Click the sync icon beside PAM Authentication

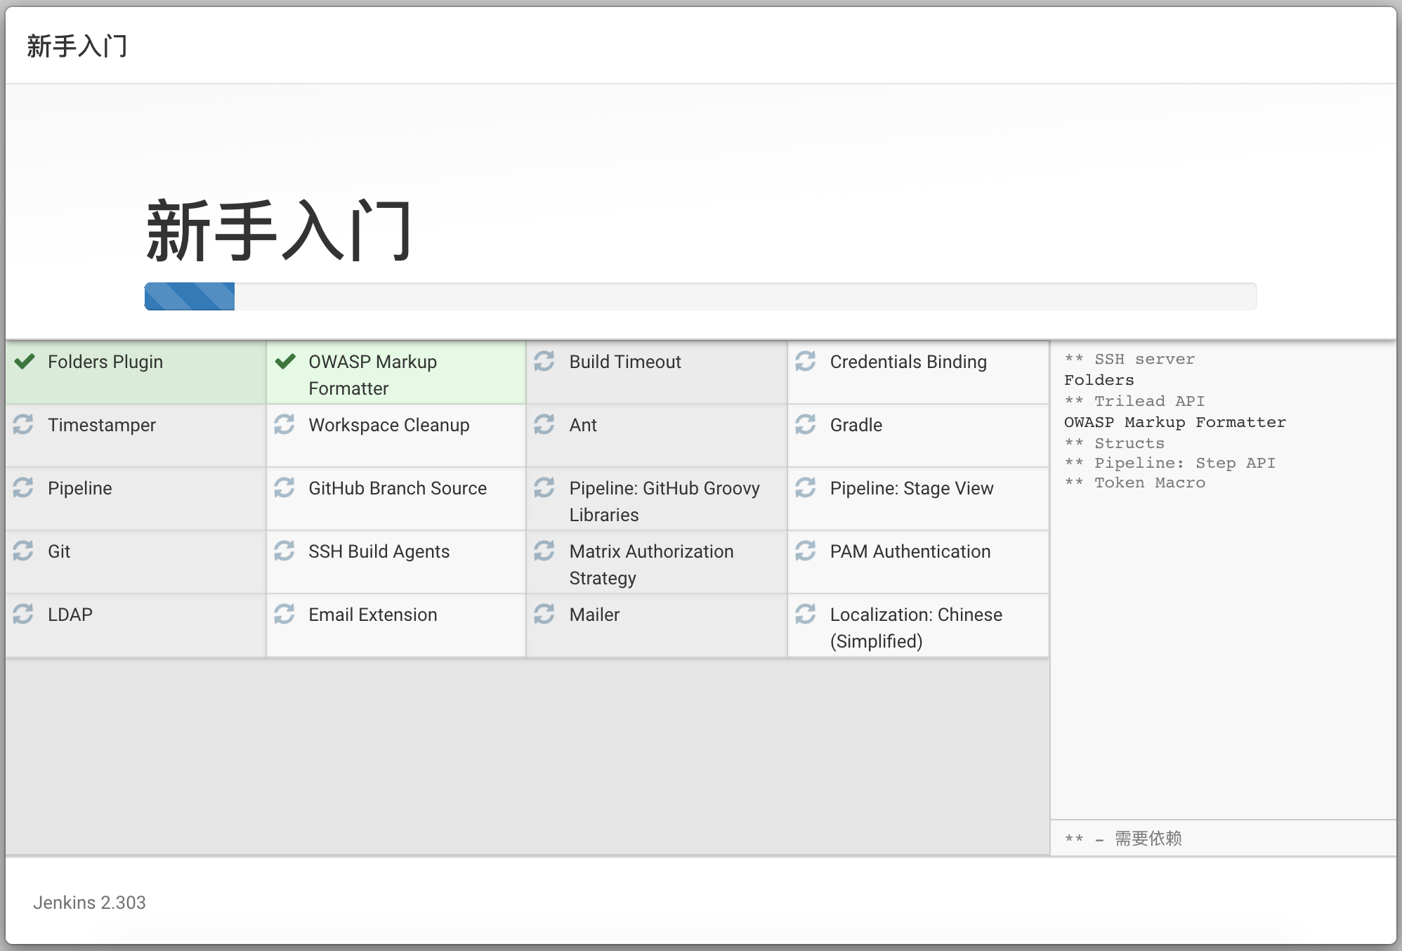click(806, 551)
